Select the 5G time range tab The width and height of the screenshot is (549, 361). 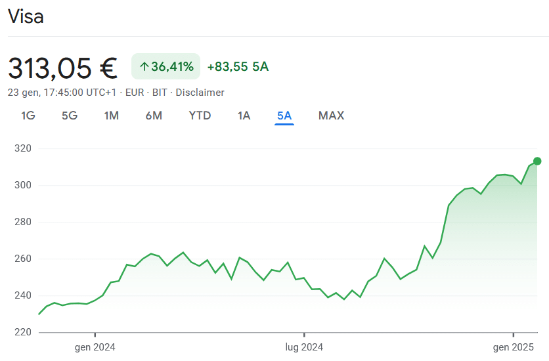point(70,116)
